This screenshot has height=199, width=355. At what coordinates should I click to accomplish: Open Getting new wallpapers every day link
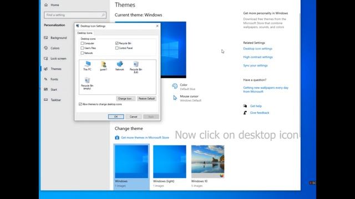266,90
